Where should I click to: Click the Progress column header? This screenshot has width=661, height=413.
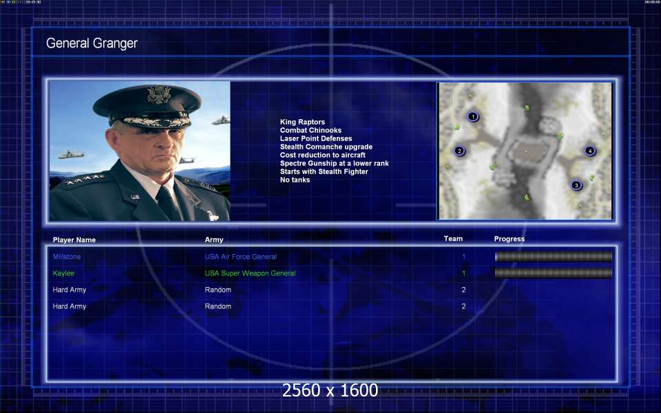coord(510,239)
